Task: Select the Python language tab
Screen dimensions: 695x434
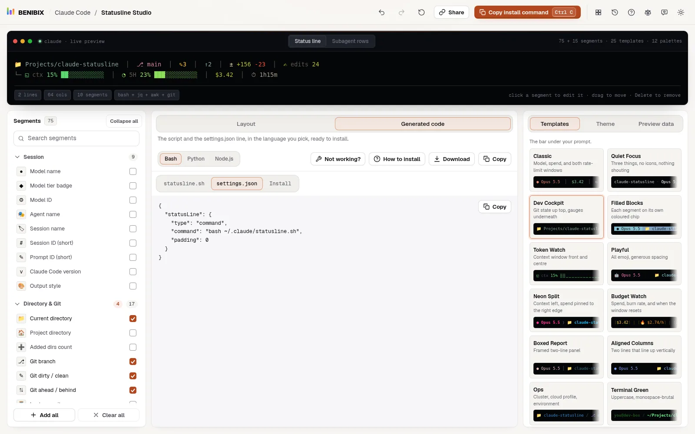Action: [196, 159]
